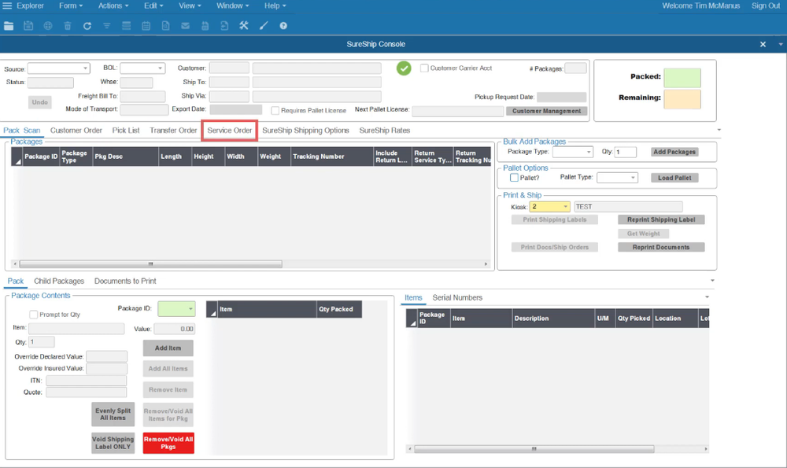Select the green Packed counter field
The width and height of the screenshot is (787, 468).
[682, 78]
